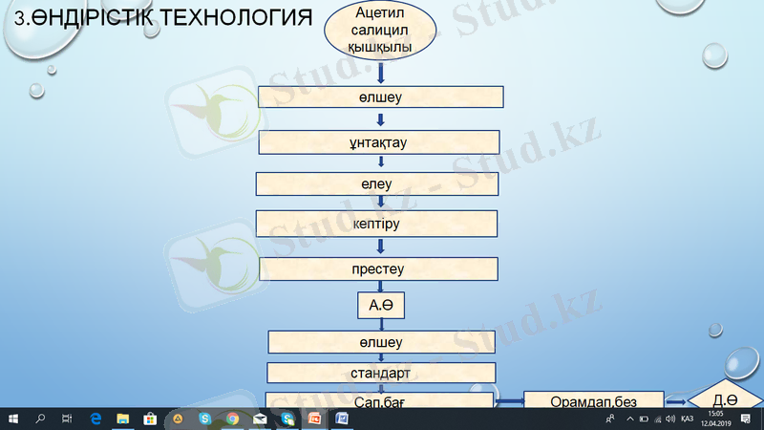Check battery status tray icon
This screenshot has width=764, height=430.
(644, 419)
